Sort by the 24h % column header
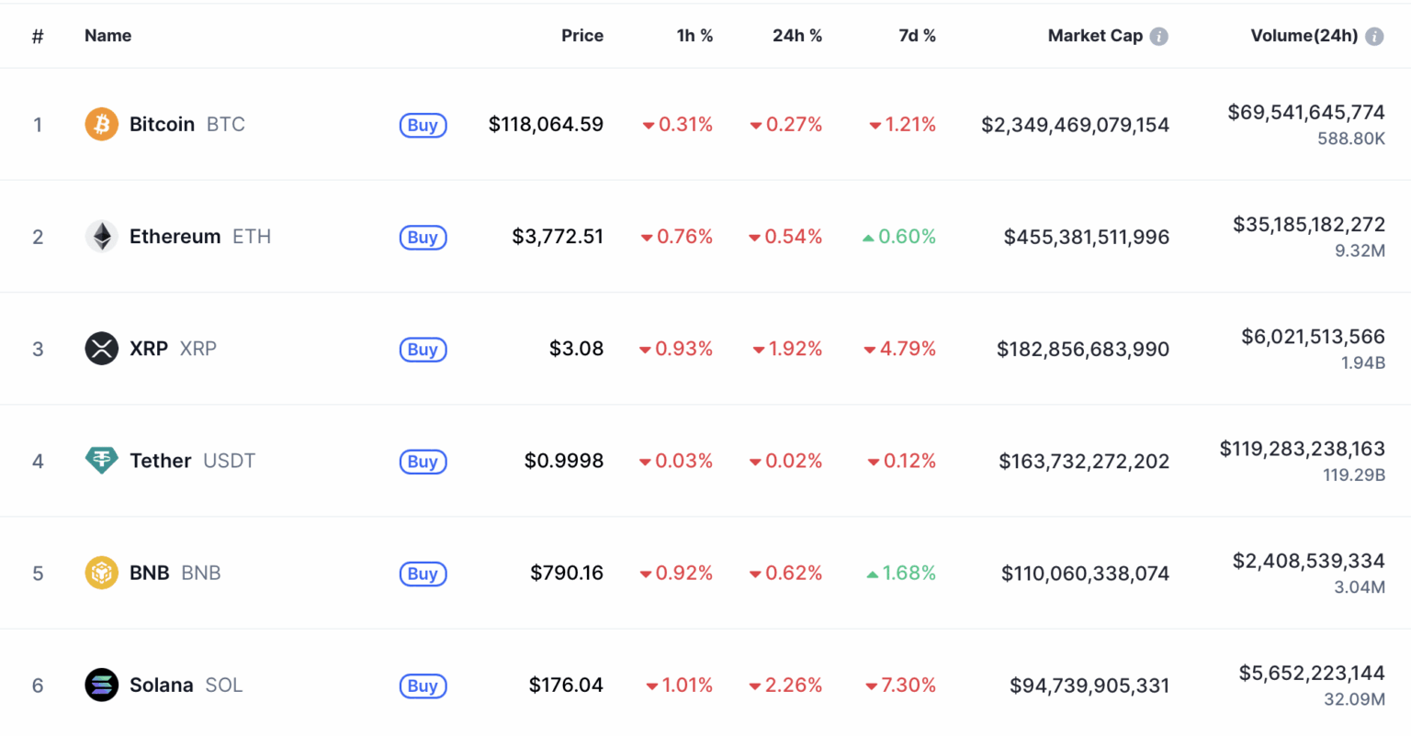The width and height of the screenshot is (1411, 736). point(796,36)
